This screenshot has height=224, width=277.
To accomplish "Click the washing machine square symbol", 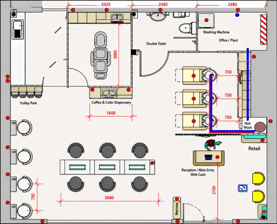I will [x=206, y=21].
